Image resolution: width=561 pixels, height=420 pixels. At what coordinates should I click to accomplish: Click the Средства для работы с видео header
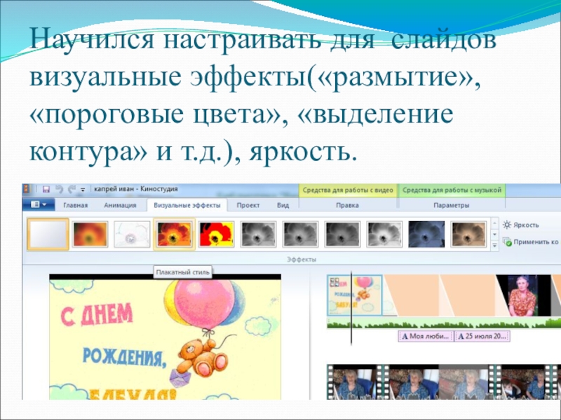pyautogui.click(x=348, y=190)
